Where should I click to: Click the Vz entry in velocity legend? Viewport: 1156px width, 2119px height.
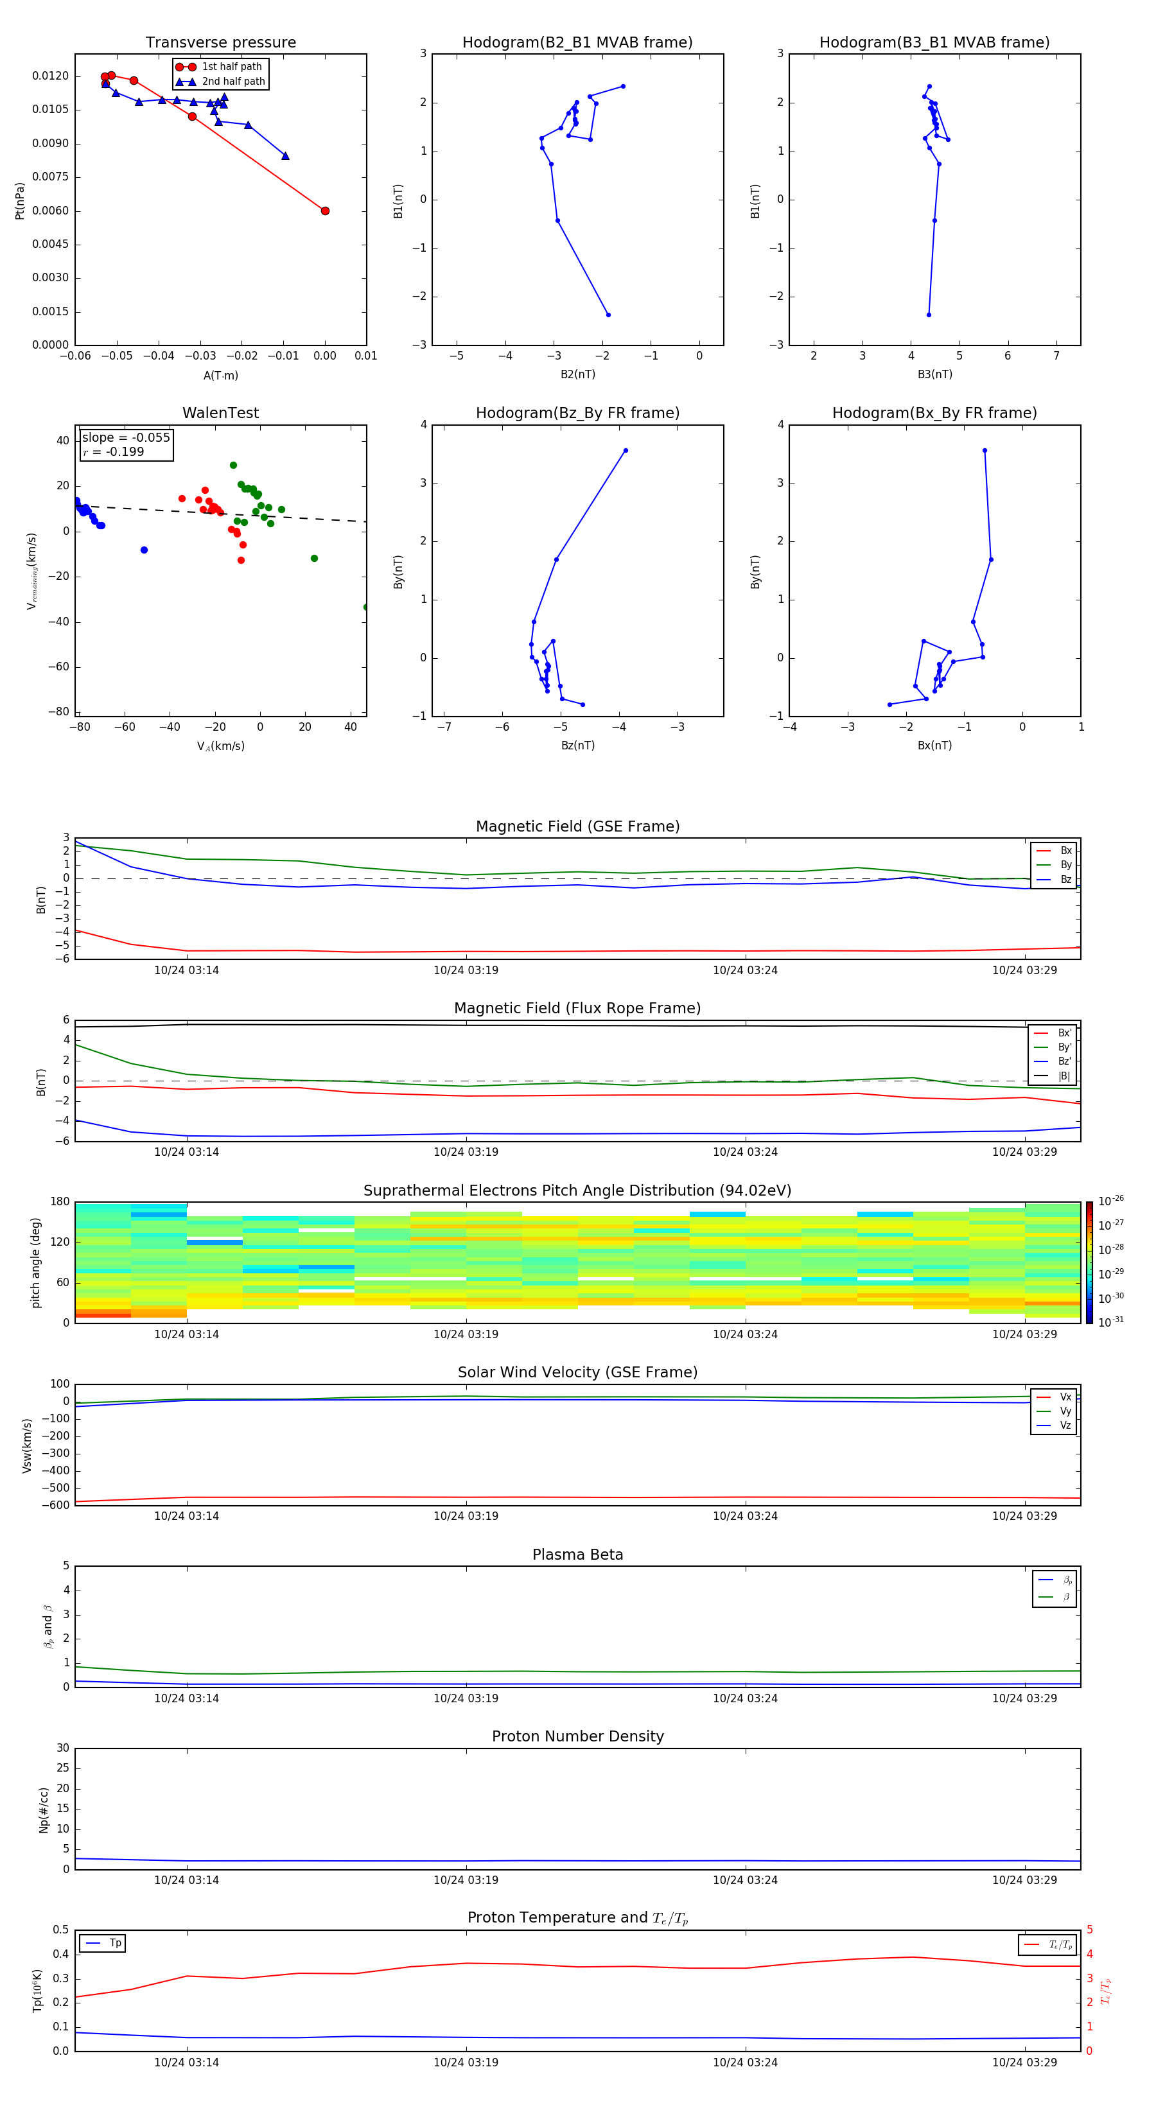[x=1054, y=1426]
